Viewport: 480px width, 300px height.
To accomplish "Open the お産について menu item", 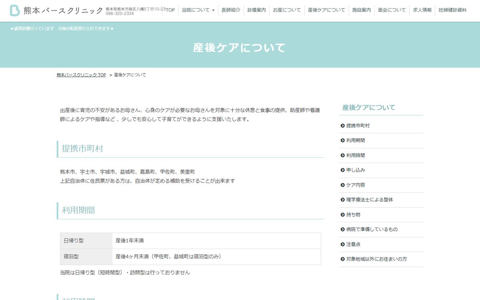I will pyautogui.click(x=287, y=10).
